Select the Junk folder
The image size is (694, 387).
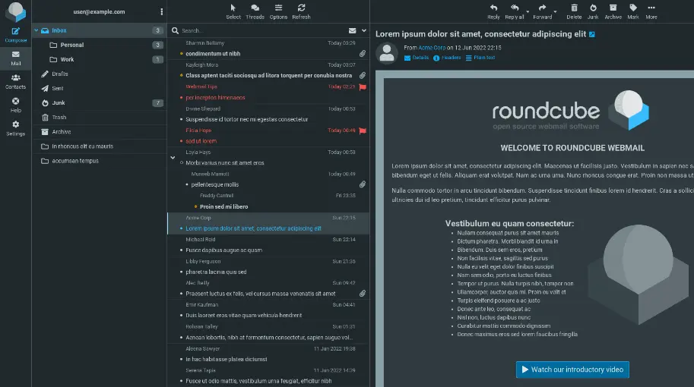pos(59,102)
